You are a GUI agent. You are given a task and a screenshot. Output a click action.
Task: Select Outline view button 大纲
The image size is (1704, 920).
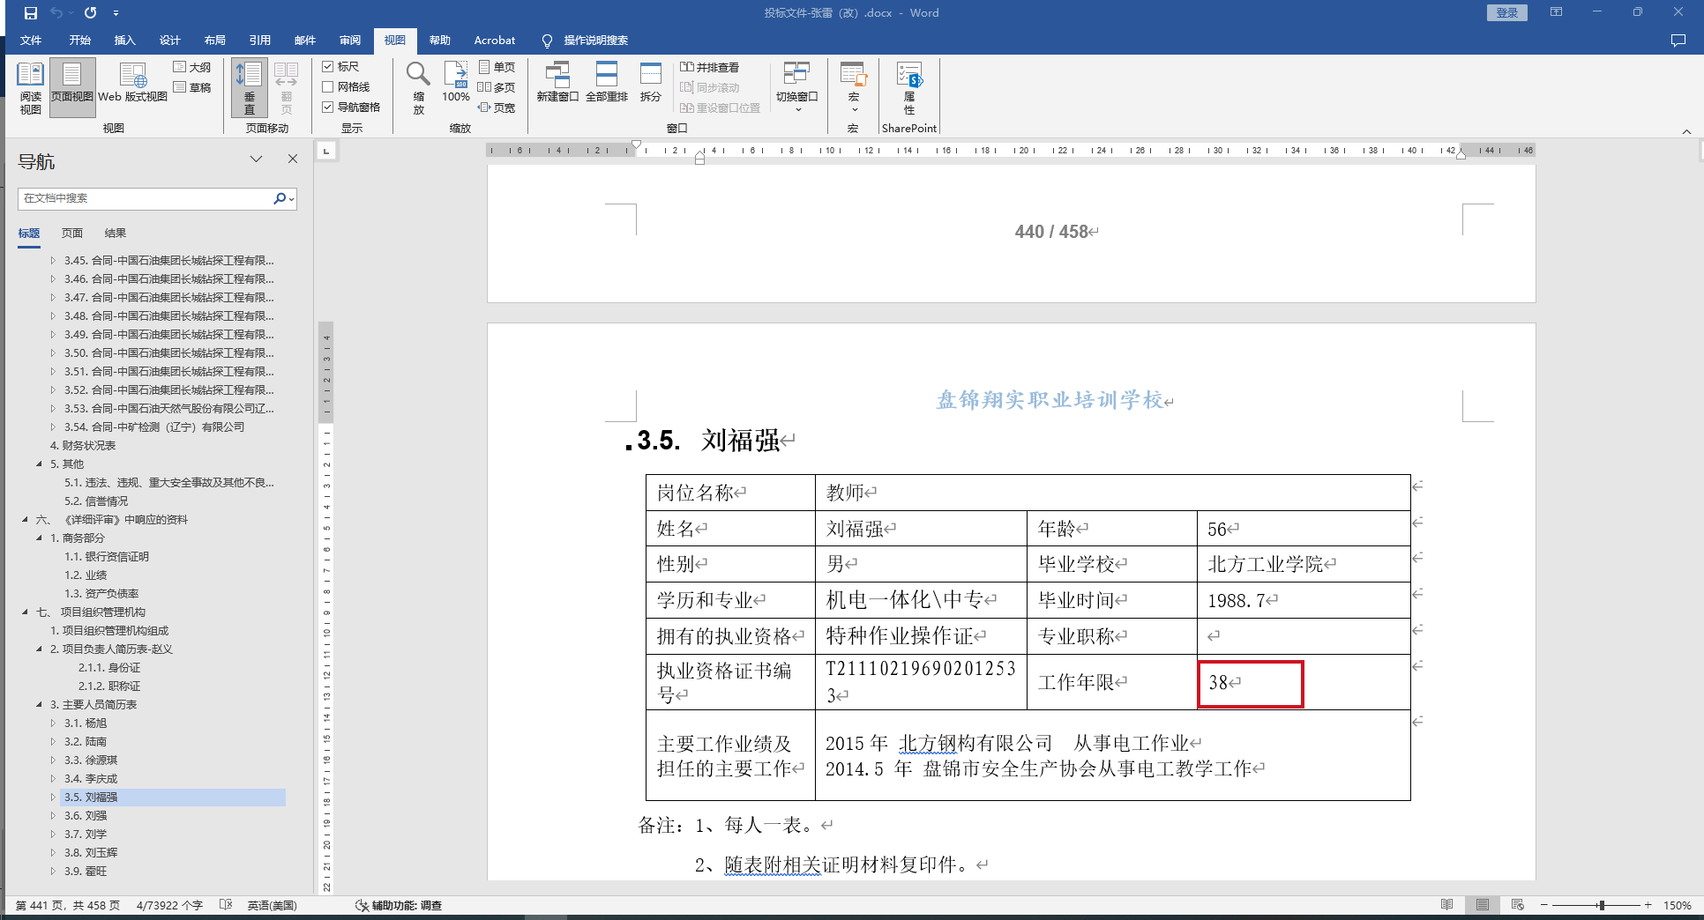tap(192, 67)
